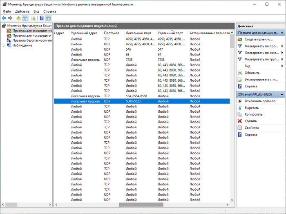
Task: Click the rules list horizontal scrollbar thumb
Action: click(x=141, y=205)
